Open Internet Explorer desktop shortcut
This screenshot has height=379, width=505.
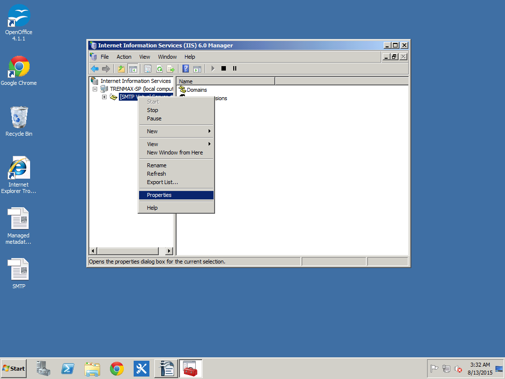pos(19,175)
